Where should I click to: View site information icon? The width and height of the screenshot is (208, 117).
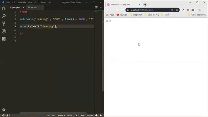pos(128,10)
